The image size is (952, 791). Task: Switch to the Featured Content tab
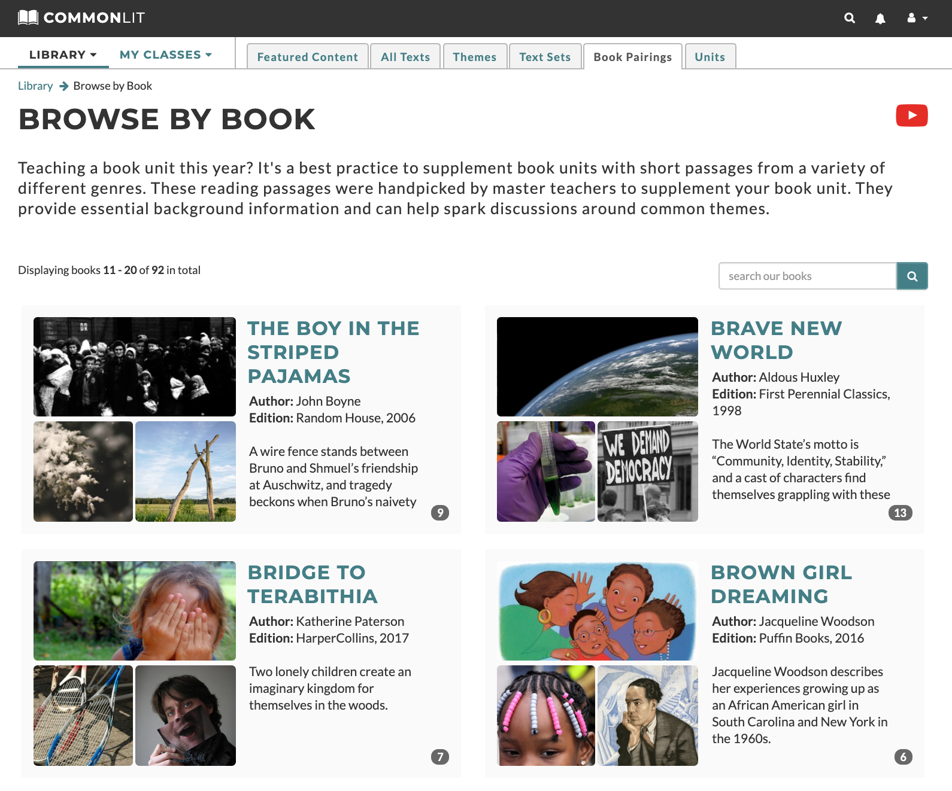[x=308, y=57]
